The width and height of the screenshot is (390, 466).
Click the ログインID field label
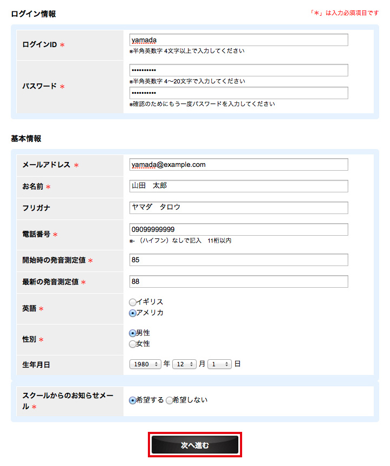pos(40,45)
